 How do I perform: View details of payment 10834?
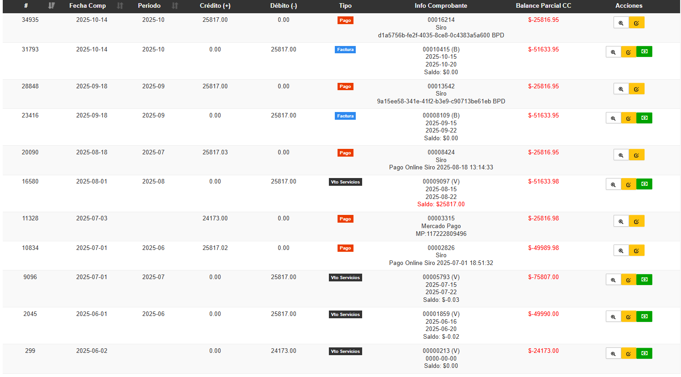coord(621,250)
